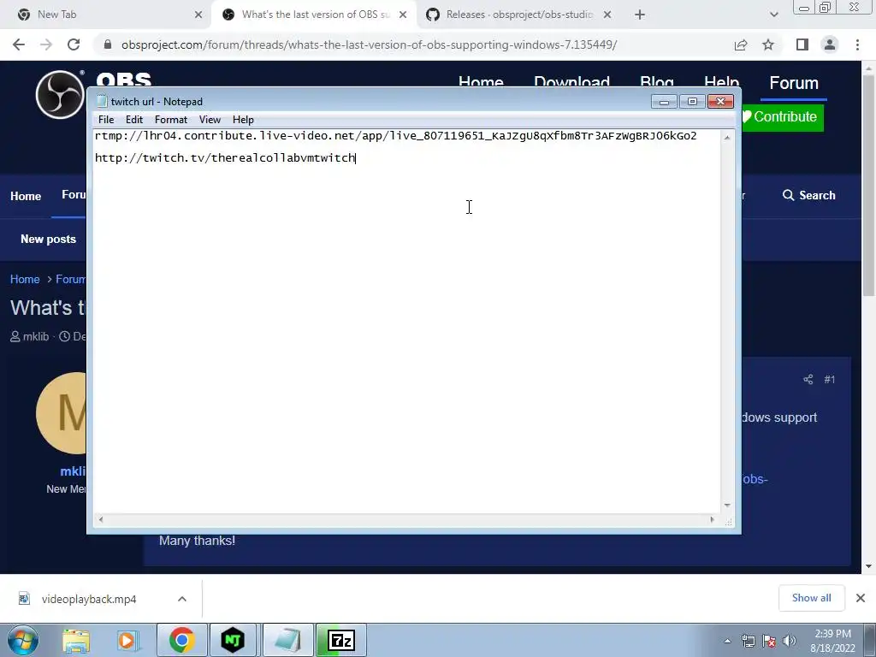Open the Notepad Format menu
Screen dimensions: 876x657
pos(171,120)
